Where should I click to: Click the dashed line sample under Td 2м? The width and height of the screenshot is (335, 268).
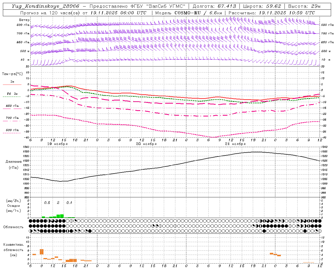(x=12, y=97)
